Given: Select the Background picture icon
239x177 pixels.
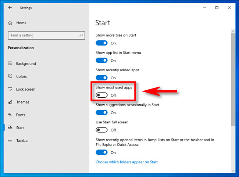Looking at the screenshot, I should (10, 64).
